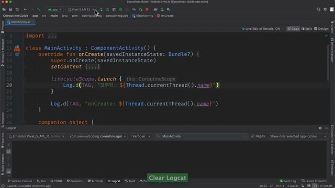Image resolution: width=335 pixels, height=188 pixels.
Task: Click the memory indicator in status bar
Action: tap(323, 186)
